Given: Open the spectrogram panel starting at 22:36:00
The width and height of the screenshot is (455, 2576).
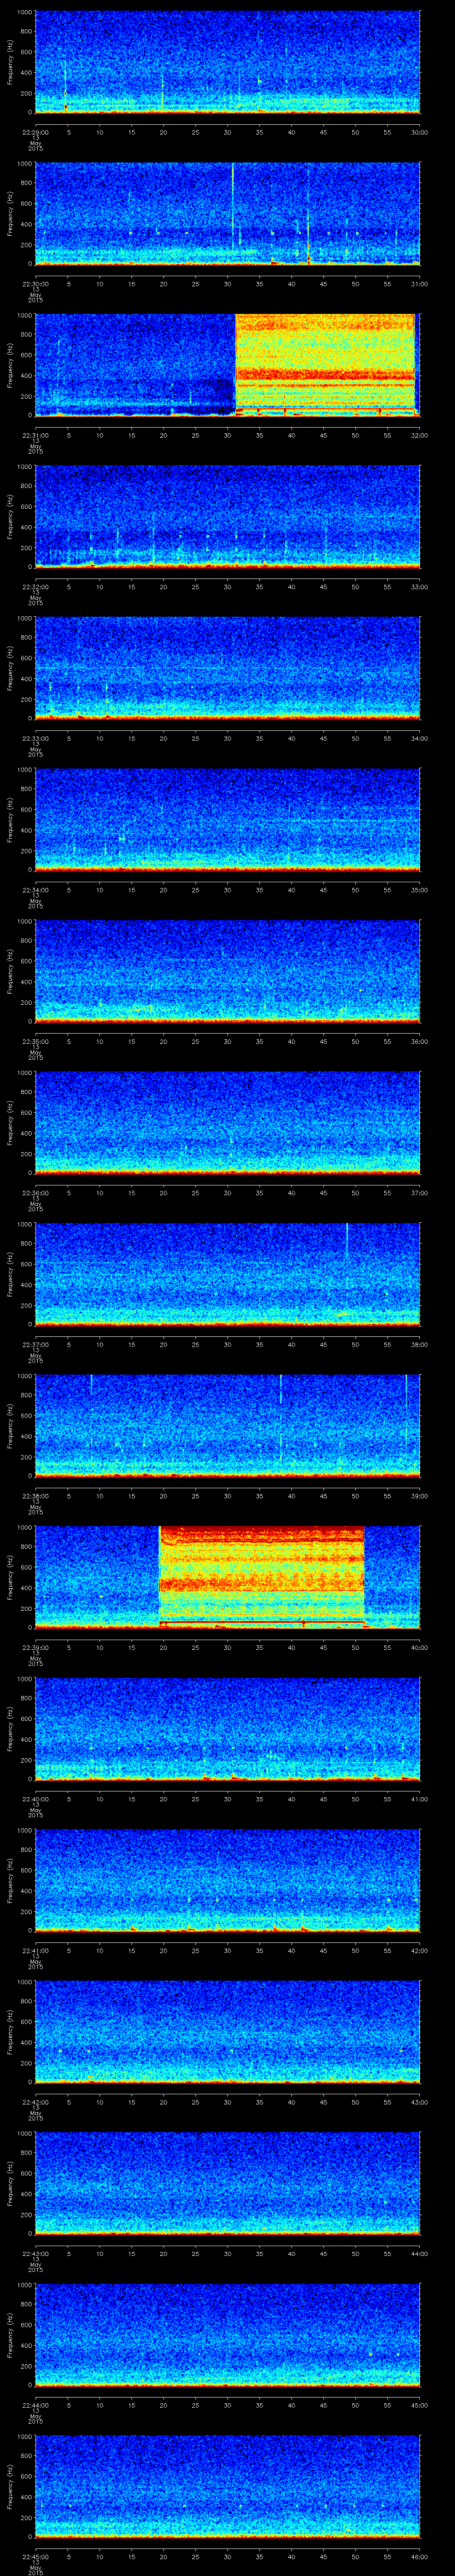Looking at the screenshot, I should point(227,1123).
